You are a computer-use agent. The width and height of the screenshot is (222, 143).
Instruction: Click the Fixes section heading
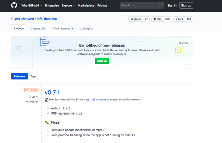(55, 122)
